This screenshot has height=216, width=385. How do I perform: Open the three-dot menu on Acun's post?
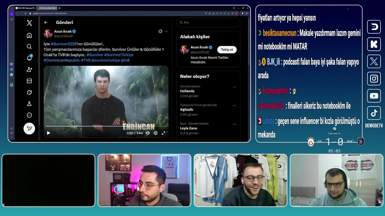point(166,31)
